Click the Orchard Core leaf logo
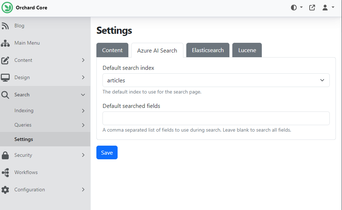This screenshot has width=342, height=210. [x=7, y=8]
